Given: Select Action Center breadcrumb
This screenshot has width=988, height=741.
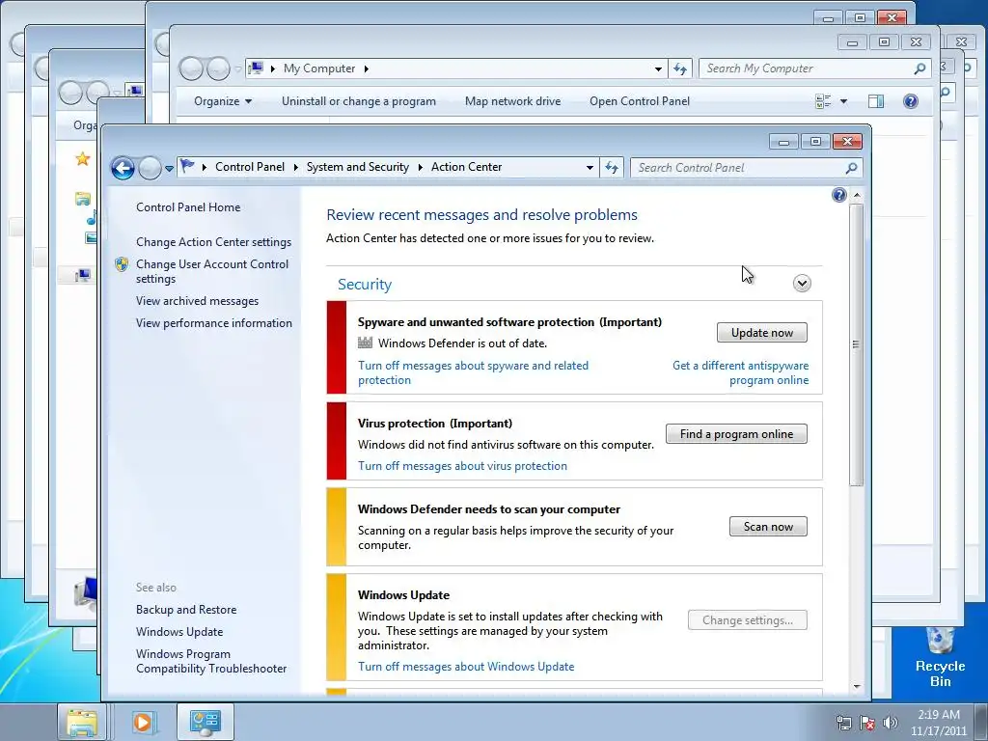Looking at the screenshot, I should pyautogui.click(x=466, y=167).
